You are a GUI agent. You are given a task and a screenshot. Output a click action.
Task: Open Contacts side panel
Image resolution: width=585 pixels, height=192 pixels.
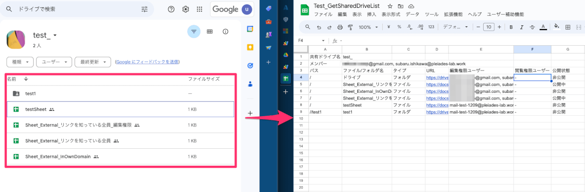(x=250, y=84)
